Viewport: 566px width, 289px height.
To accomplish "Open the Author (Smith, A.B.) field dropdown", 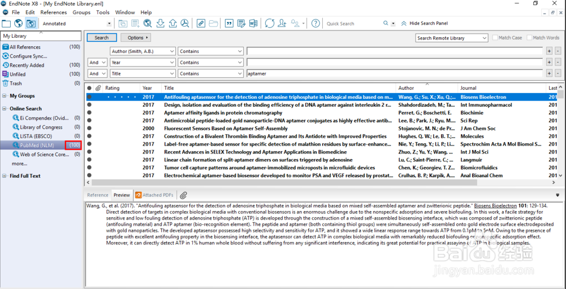I will (171, 51).
